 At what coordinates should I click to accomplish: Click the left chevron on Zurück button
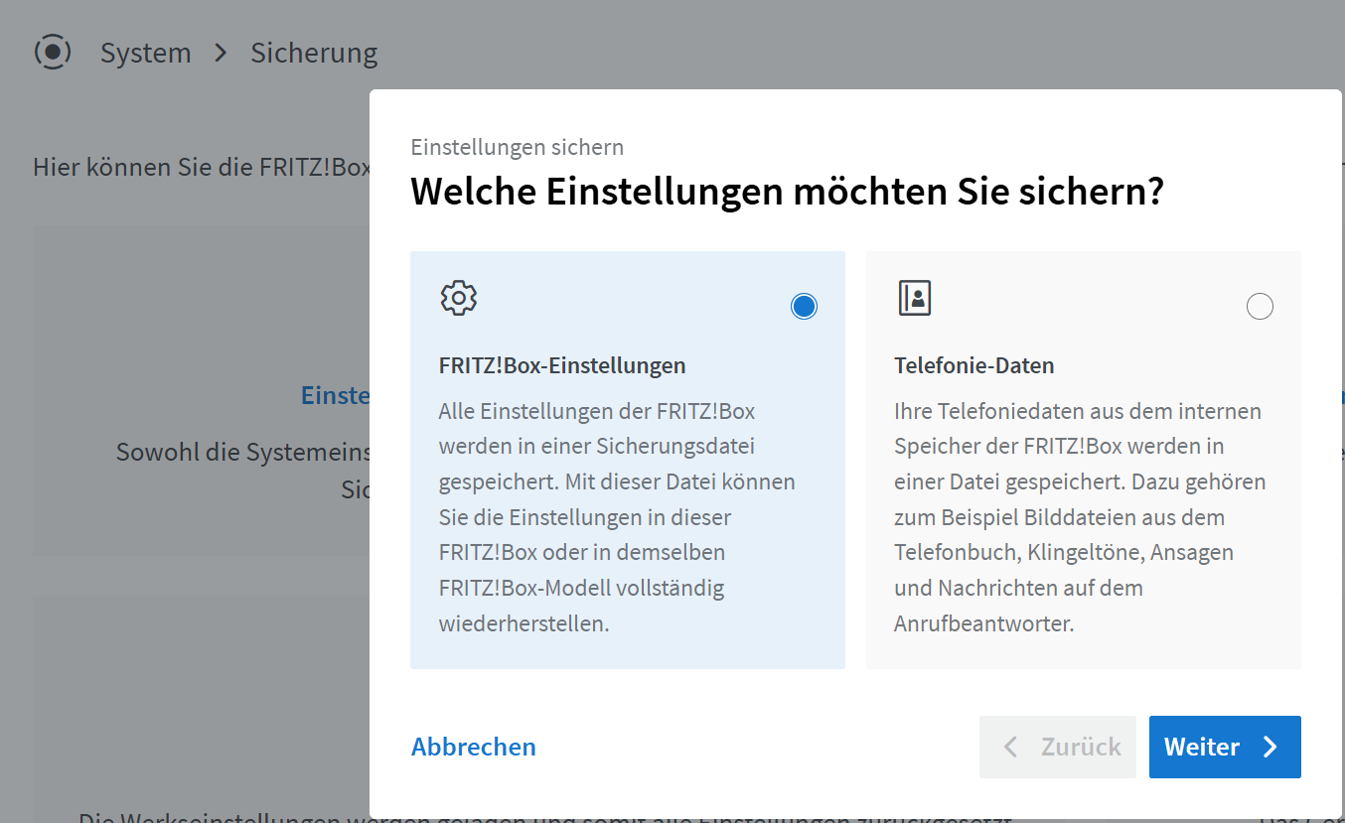click(x=1010, y=748)
